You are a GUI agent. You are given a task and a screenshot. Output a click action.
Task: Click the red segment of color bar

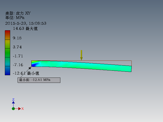point(7,35)
